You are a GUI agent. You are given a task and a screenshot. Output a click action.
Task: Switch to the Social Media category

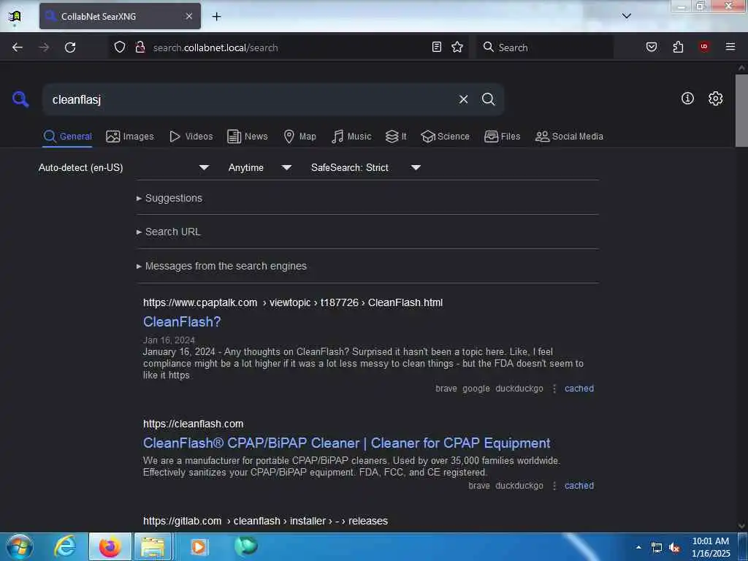pyautogui.click(x=569, y=137)
